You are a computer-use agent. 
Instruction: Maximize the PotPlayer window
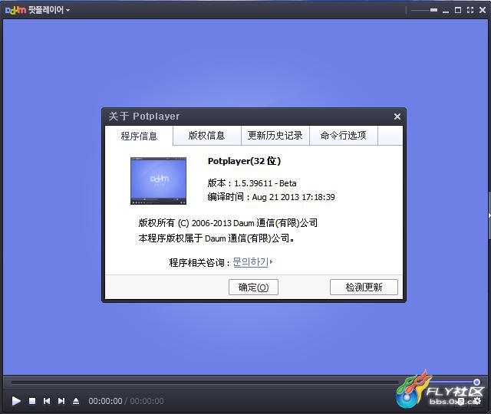coord(458,10)
